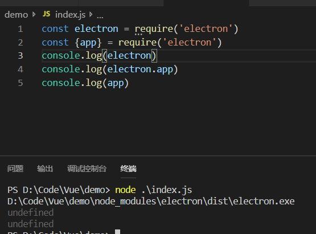The height and width of the screenshot is (234, 316).
Task: Click the electron.exe path output in terminal
Action: click(151, 202)
